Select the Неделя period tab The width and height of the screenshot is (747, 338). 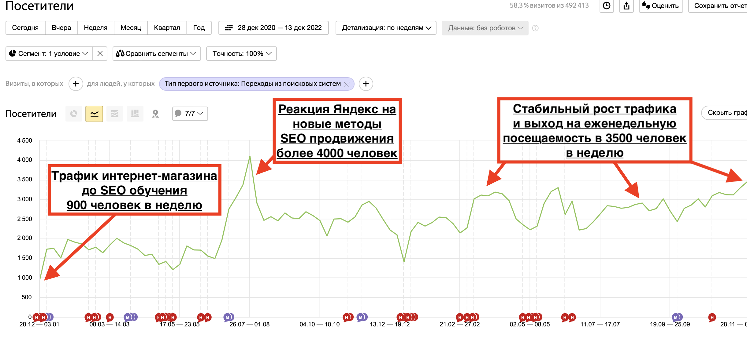(95, 28)
